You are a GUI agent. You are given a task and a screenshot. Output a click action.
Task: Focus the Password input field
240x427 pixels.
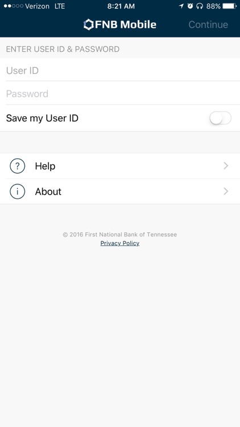coord(120,93)
